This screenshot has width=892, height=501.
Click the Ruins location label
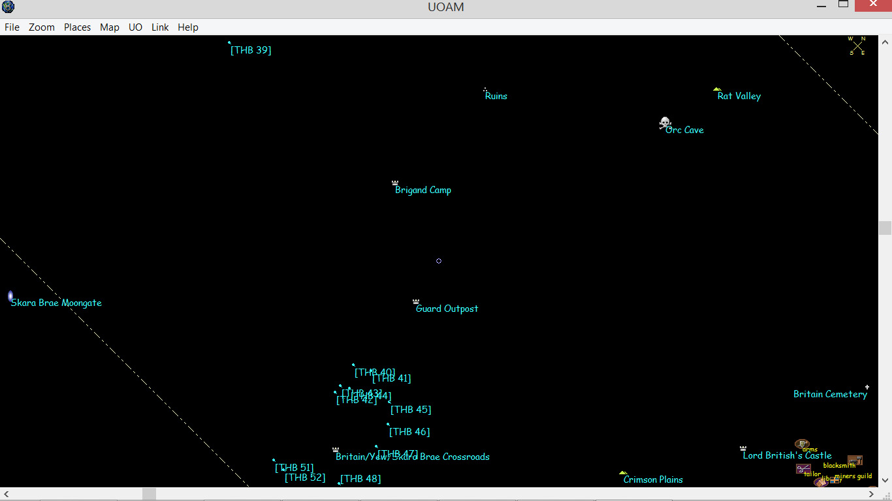[x=496, y=96]
